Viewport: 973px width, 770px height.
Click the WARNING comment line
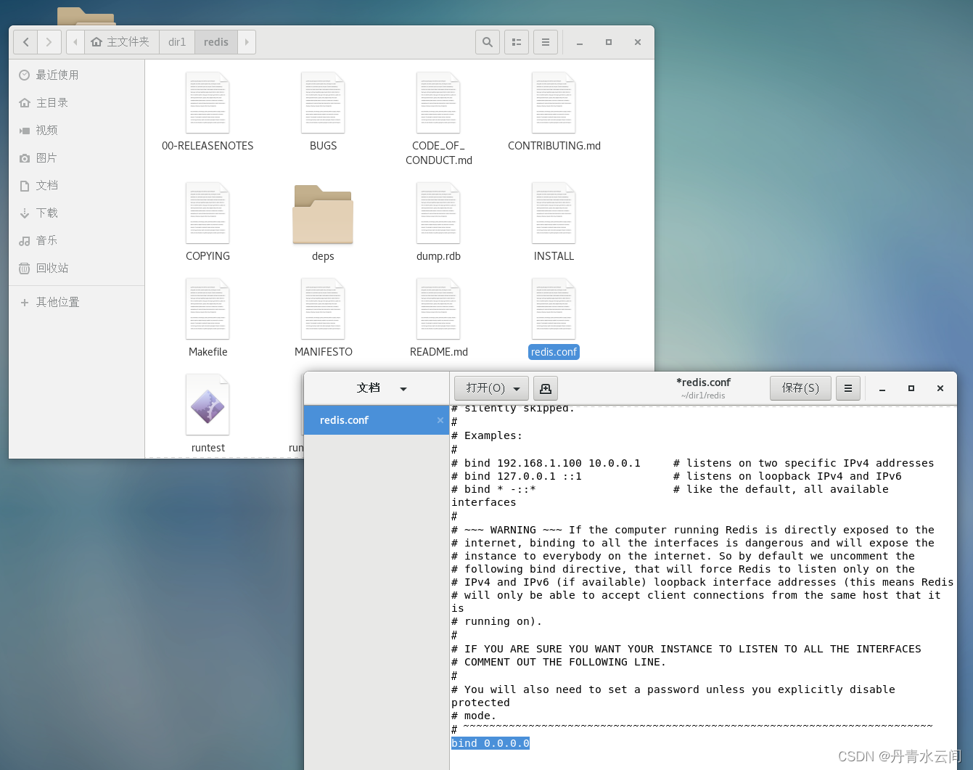[693, 530]
